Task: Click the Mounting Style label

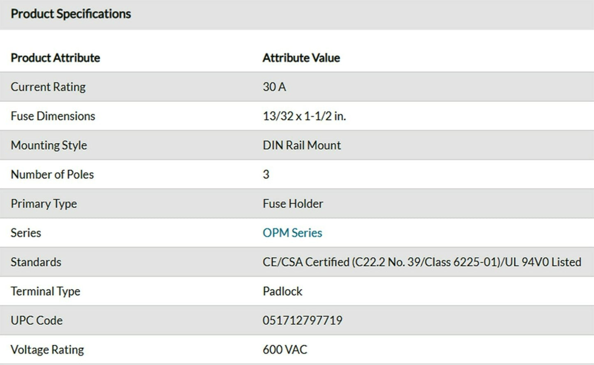Action: pyautogui.click(x=49, y=145)
